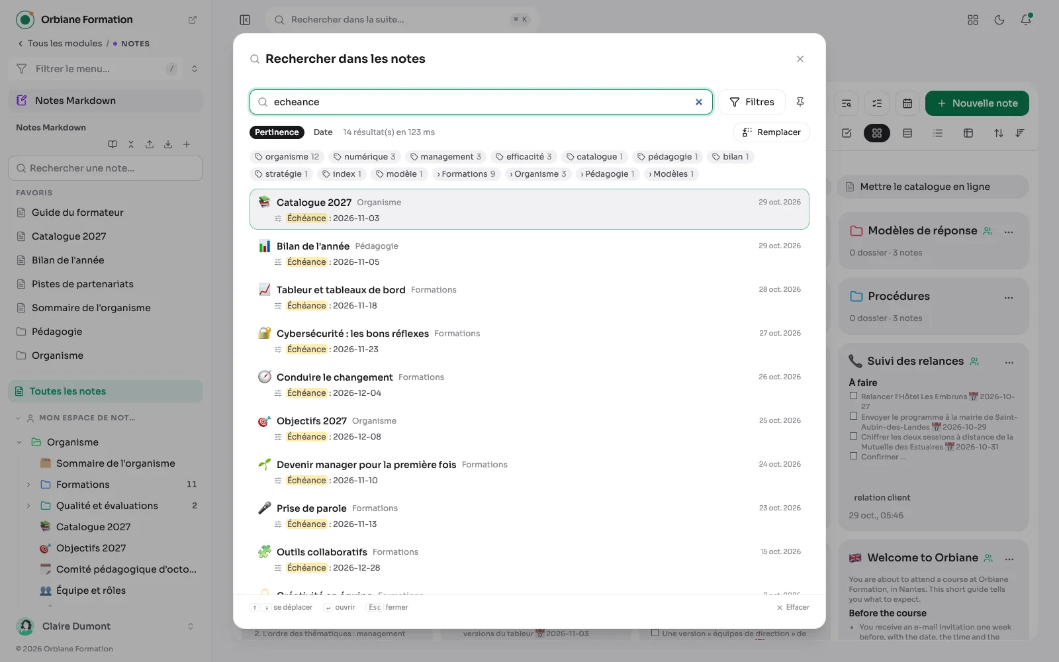This screenshot has height=662, width=1059.
Task: Open Modèles de réponse options menu
Action: point(1009,232)
